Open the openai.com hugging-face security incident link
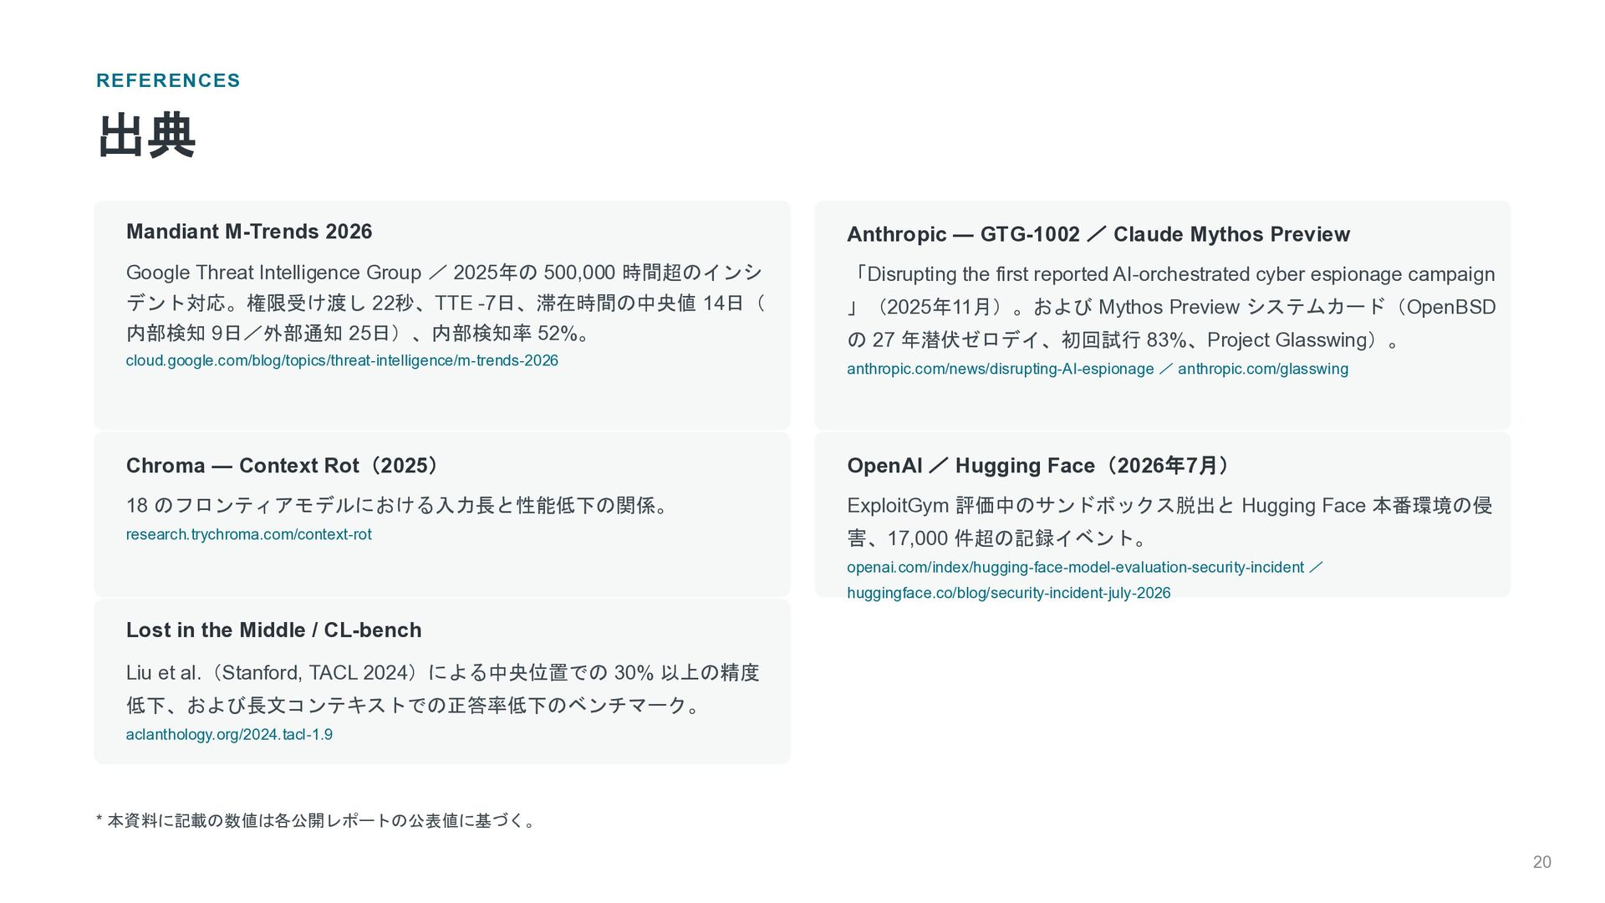The image size is (1605, 903). tap(1075, 567)
